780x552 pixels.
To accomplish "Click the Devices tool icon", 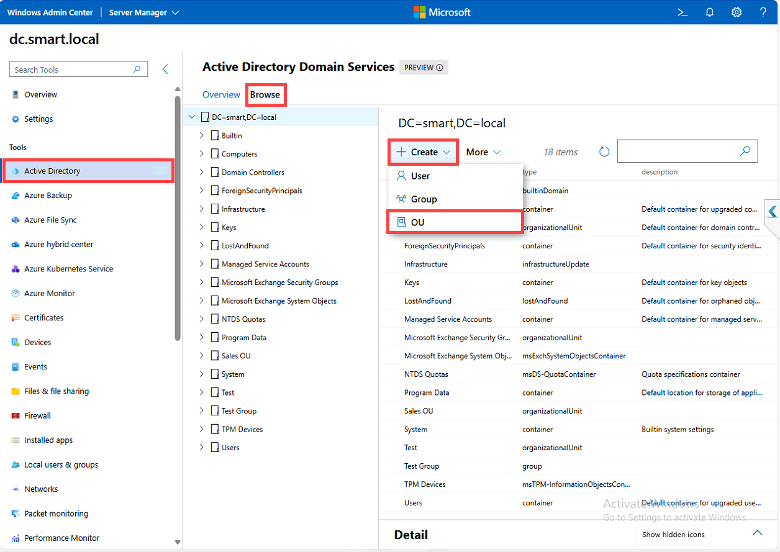I will click(16, 342).
